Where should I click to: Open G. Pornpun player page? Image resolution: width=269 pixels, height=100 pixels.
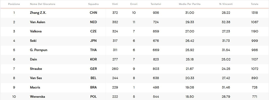[39, 50]
